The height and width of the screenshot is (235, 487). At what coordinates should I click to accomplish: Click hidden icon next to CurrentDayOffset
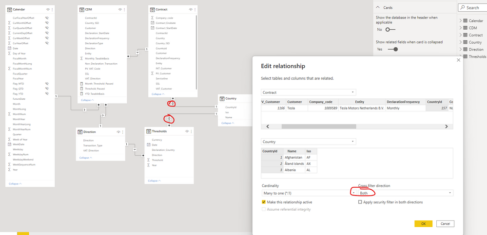coord(47,33)
